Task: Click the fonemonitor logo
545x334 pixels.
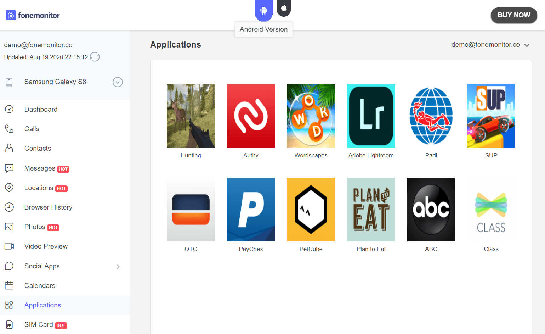Action: 33,15
